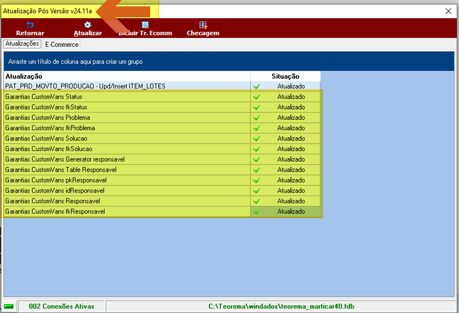Select row Garantias CustomVans Status

click(162, 97)
